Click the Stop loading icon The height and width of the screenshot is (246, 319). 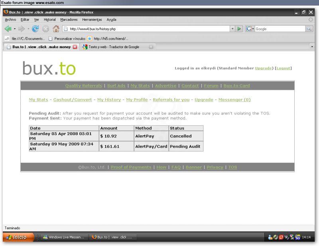(x=45, y=29)
